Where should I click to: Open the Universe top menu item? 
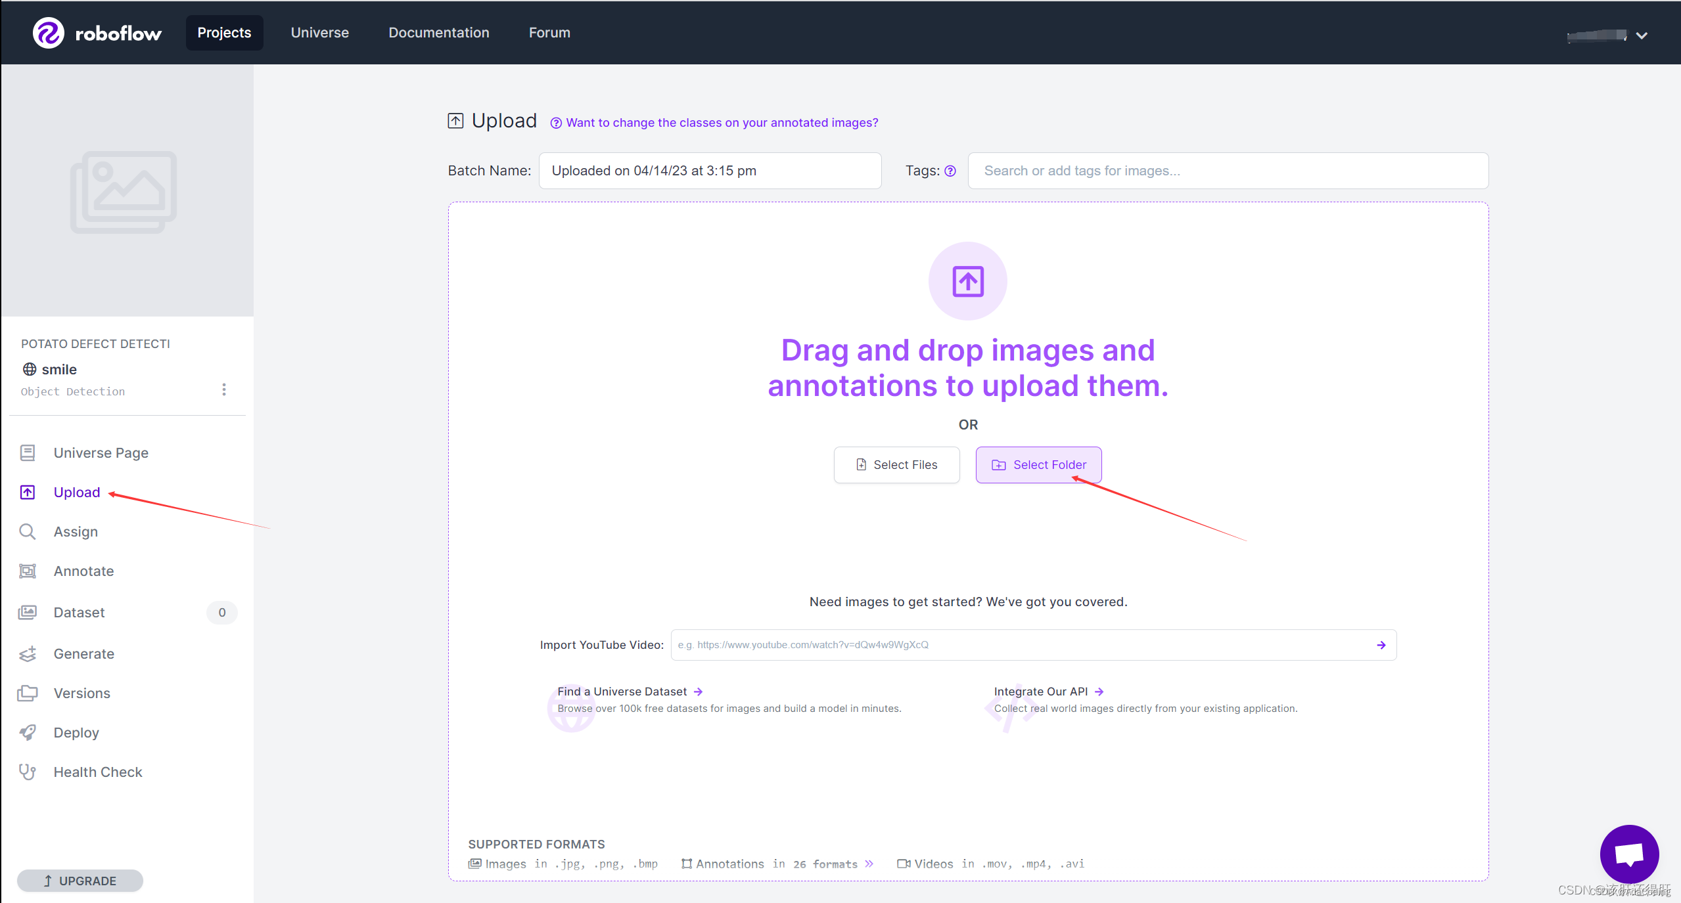[319, 33]
